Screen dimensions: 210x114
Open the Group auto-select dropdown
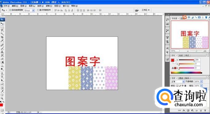click(x=29, y=10)
